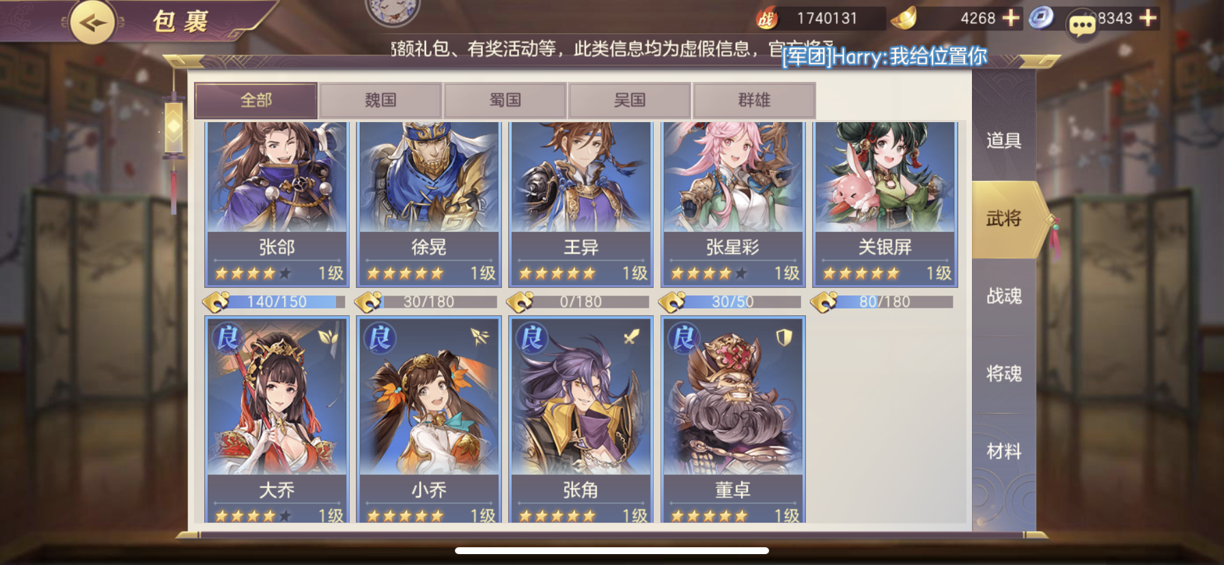Select the 吴国 faction tab
This screenshot has height=565, width=1224.
point(630,100)
